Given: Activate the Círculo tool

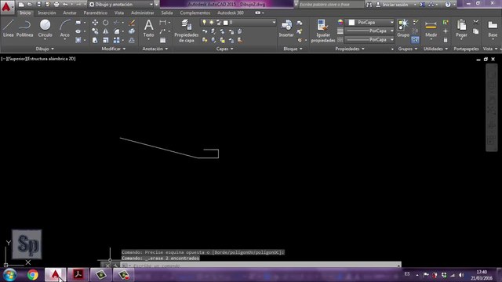Looking at the screenshot, I should (45, 28).
